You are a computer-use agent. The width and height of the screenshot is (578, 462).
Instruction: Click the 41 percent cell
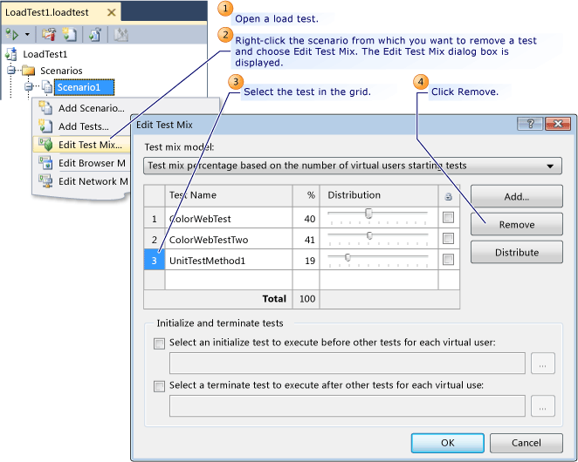click(306, 240)
